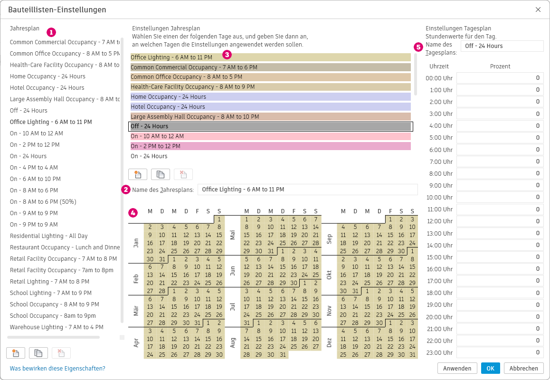Duplicate the selected Jahresplan with bottom-left copy icon
This screenshot has height=380, width=550.
click(x=38, y=353)
